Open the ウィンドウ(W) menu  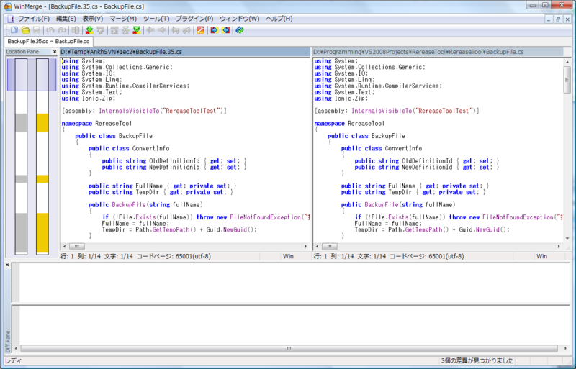(x=240, y=19)
